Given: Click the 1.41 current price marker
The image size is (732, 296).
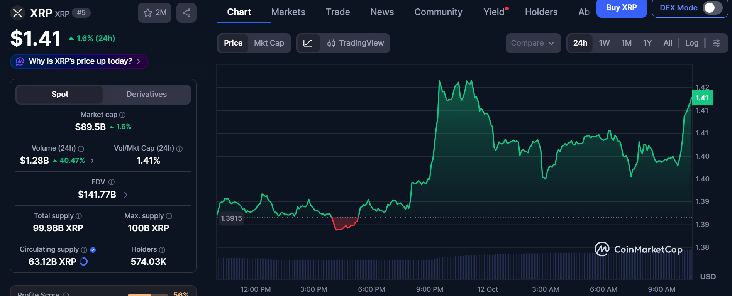Looking at the screenshot, I should point(702,98).
